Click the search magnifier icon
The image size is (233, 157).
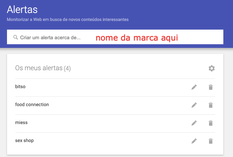(16, 37)
